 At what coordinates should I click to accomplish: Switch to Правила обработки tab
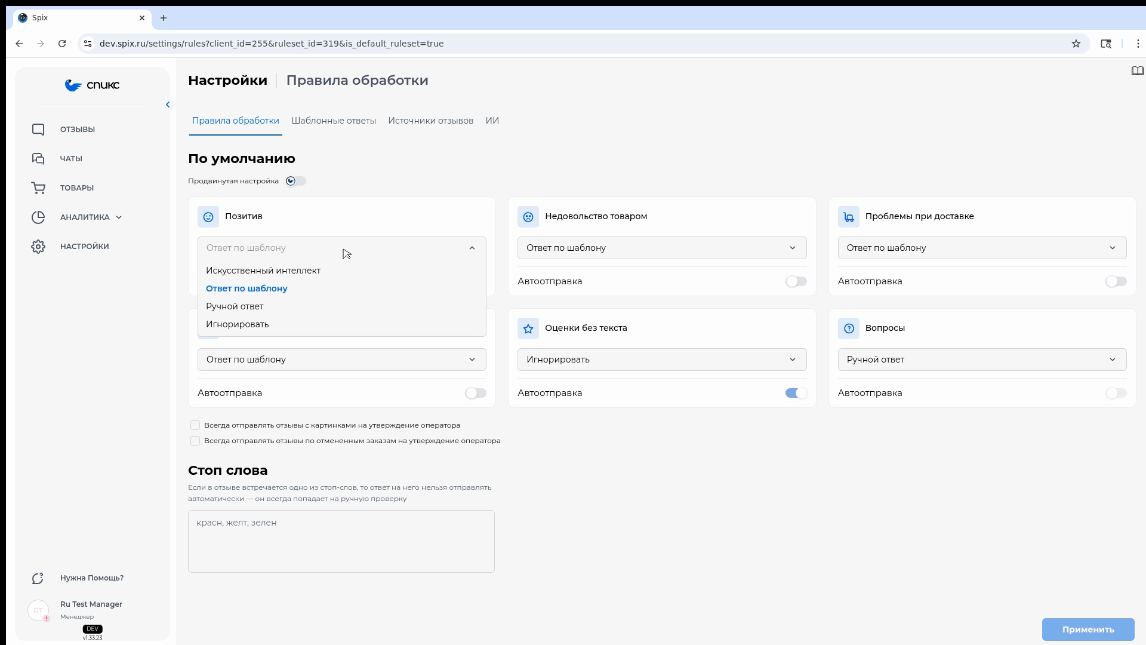click(236, 121)
